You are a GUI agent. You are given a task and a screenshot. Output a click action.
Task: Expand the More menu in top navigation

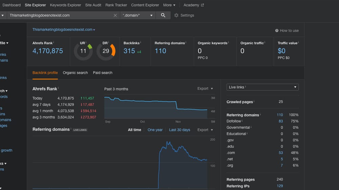point(169,5)
